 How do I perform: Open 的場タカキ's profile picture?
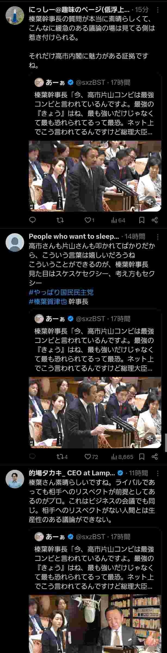(x=15, y=479)
